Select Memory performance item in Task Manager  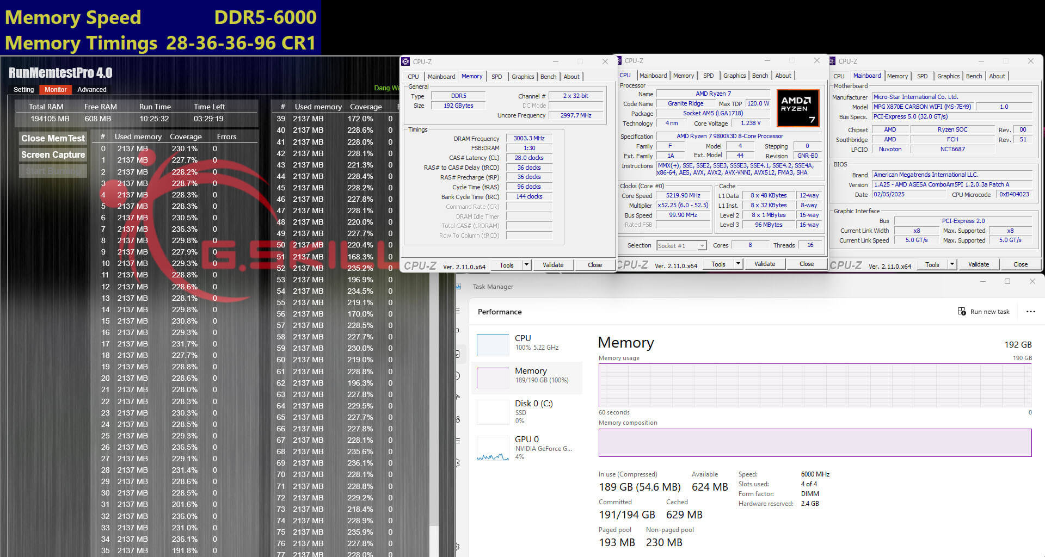(526, 377)
